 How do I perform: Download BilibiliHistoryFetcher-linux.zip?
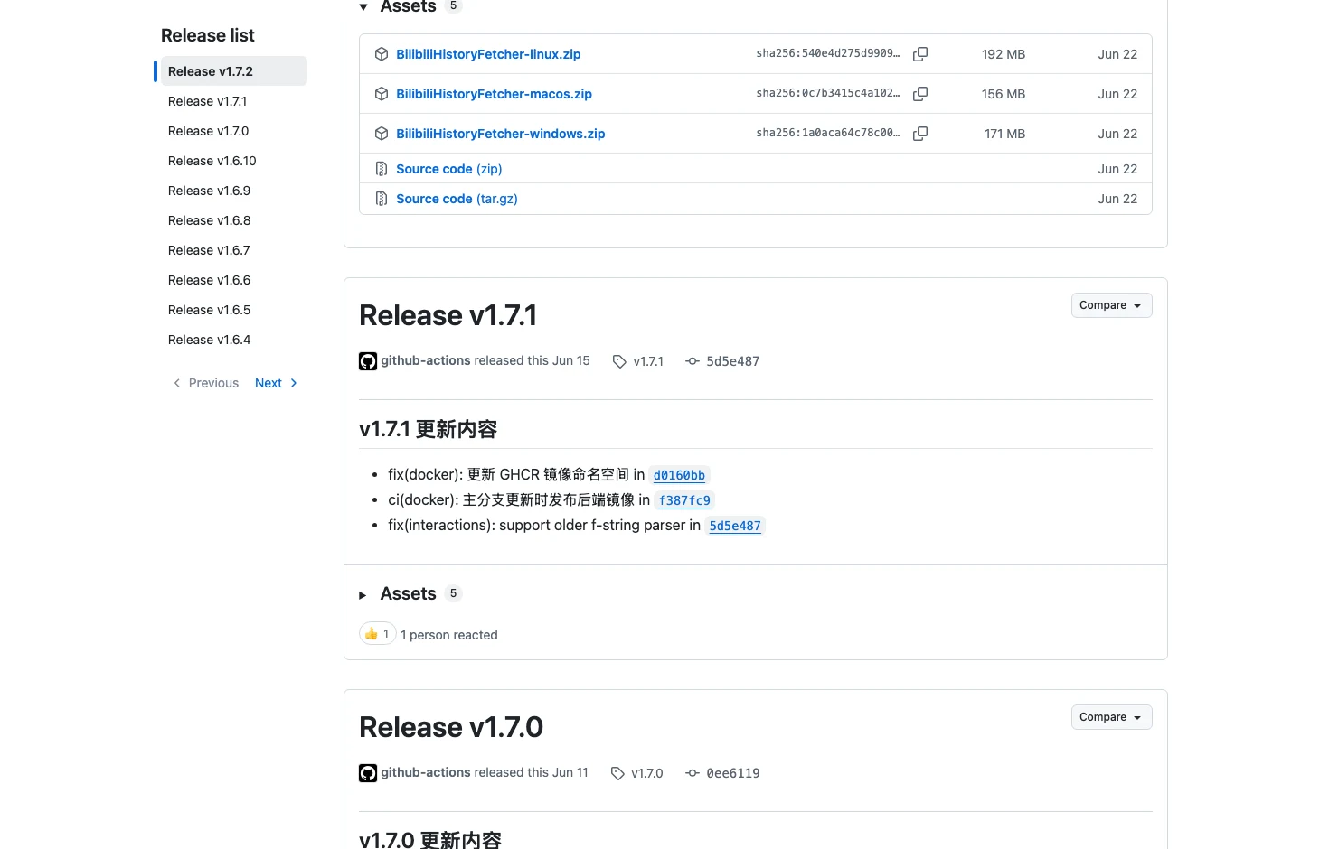(488, 54)
